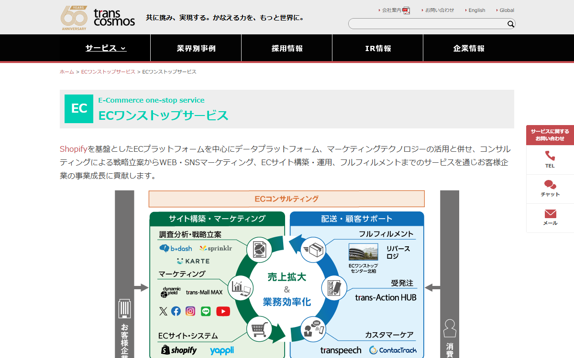
Task: Click the 60 Years Anniversary emblem
Action: [x=74, y=18]
